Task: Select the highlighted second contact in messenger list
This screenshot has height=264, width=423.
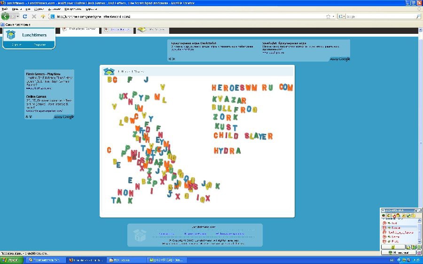Action: point(399,228)
